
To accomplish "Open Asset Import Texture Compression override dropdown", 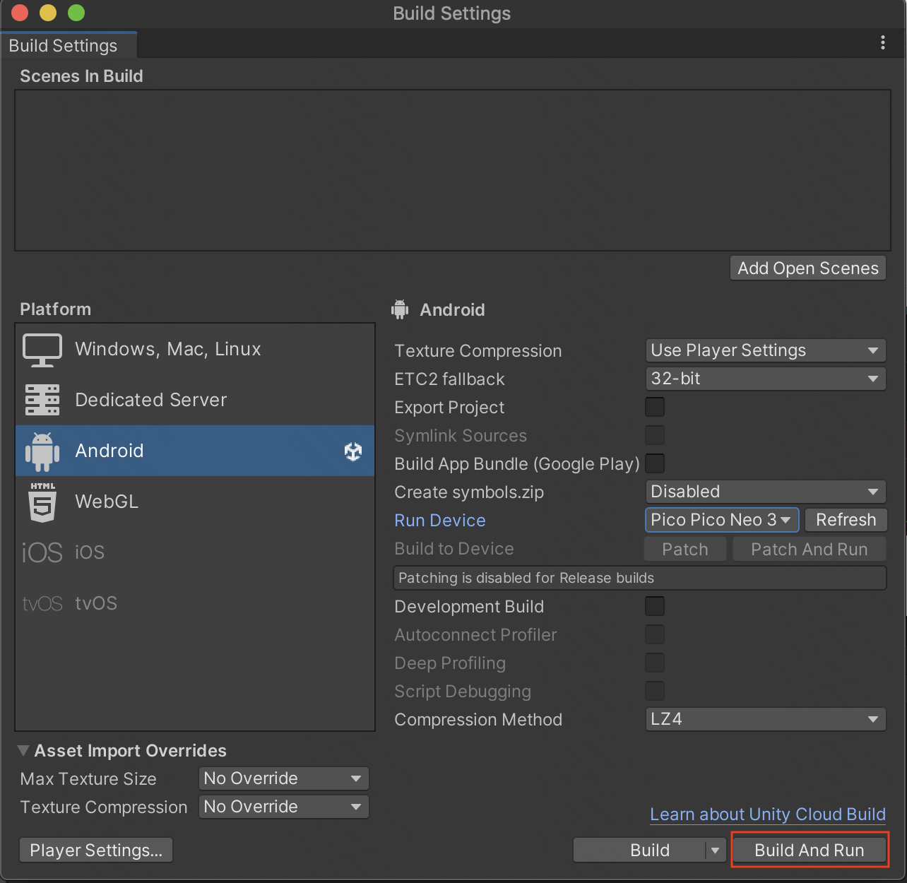I will click(284, 807).
